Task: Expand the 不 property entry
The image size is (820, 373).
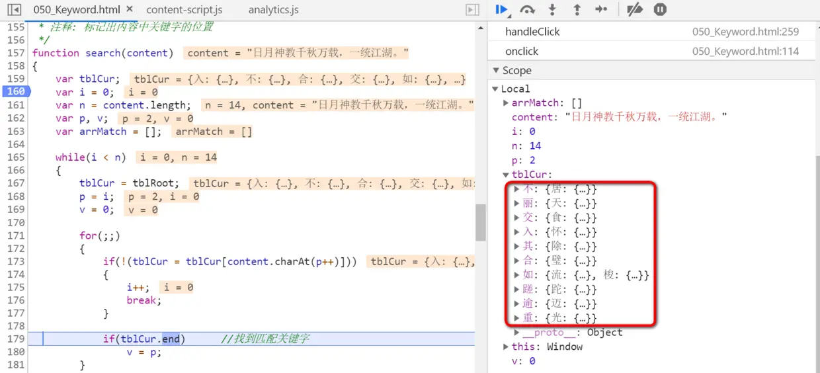Action: click(517, 189)
